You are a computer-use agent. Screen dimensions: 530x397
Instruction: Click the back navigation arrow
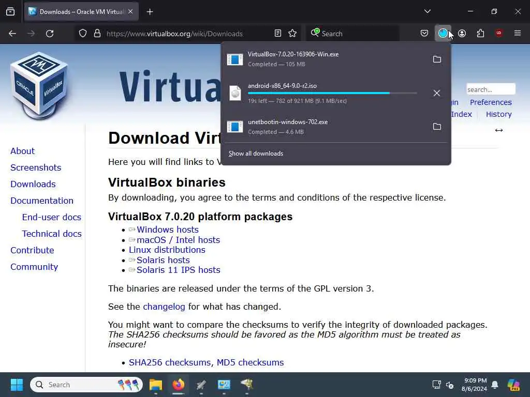pyautogui.click(x=12, y=34)
